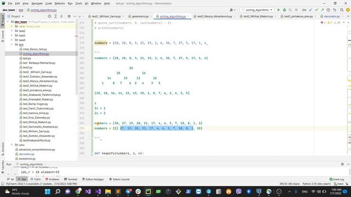Expand the lower venv folder
This screenshot has width=351, height=197.
pyautogui.click(x=12, y=145)
